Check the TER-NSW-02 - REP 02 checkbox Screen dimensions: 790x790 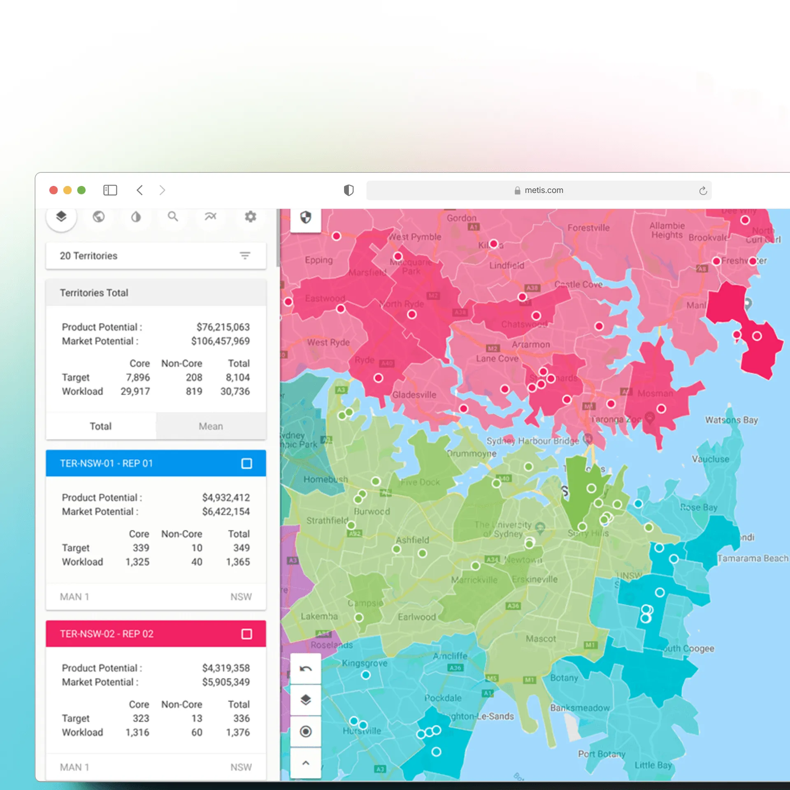tap(246, 634)
